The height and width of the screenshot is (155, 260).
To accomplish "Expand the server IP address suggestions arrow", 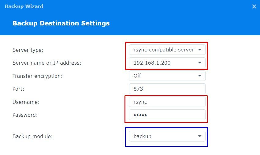I will tap(200, 62).
